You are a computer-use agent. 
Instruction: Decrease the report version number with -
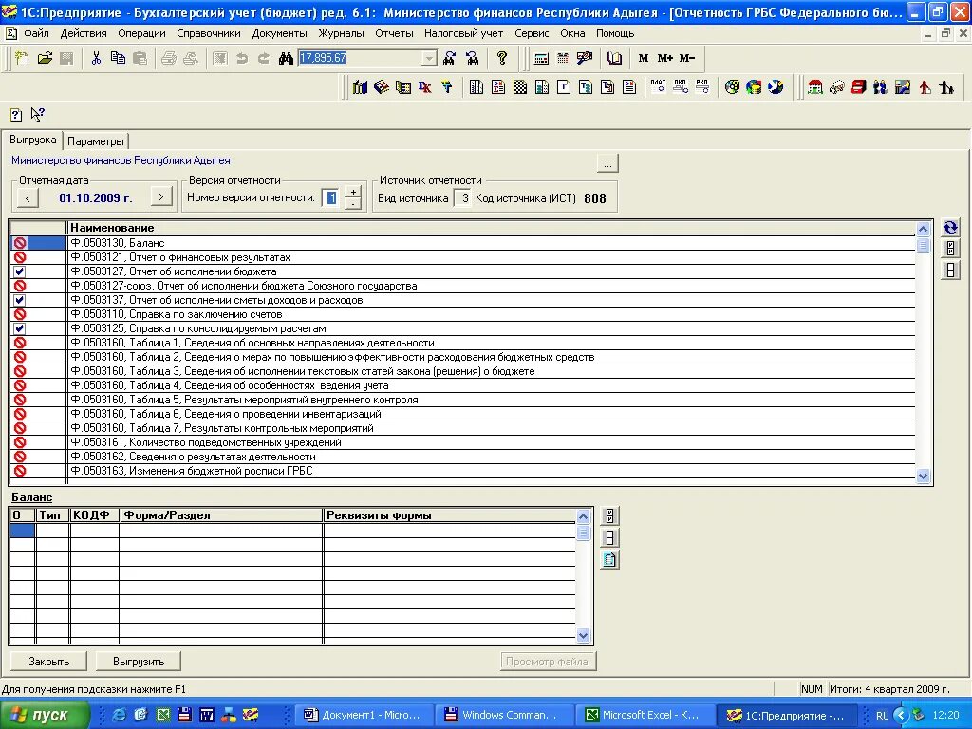(x=353, y=204)
